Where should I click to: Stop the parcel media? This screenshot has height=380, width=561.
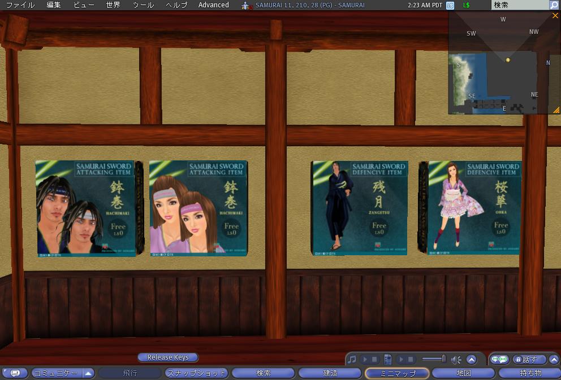click(411, 359)
